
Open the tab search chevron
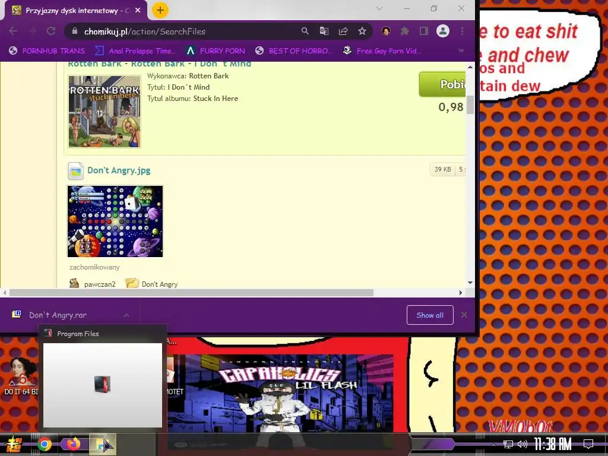[379, 8]
